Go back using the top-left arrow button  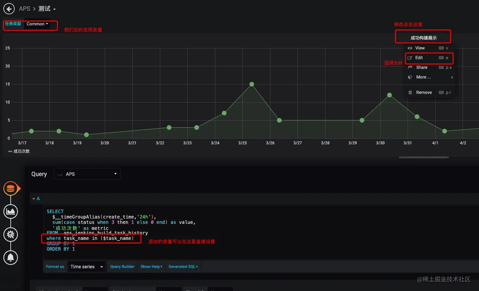pos(9,9)
